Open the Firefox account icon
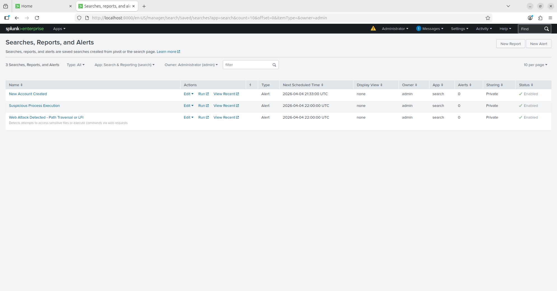 click(530, 18)
